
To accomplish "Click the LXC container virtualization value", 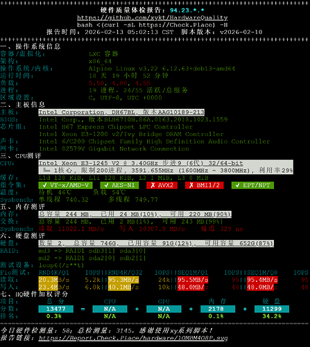I will (103, 54).
